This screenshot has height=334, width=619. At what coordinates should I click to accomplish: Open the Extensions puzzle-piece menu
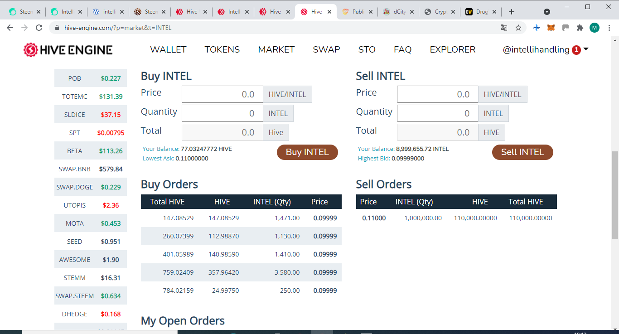(x=580, y=28)
